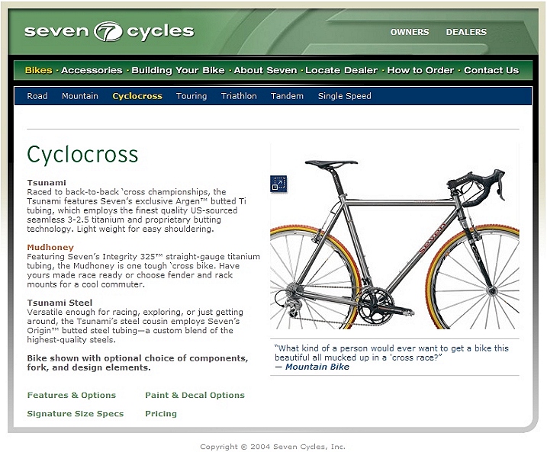Open Locate Dealer page
The height and width of the screenshot is (452, 547).
coord(341,70)
